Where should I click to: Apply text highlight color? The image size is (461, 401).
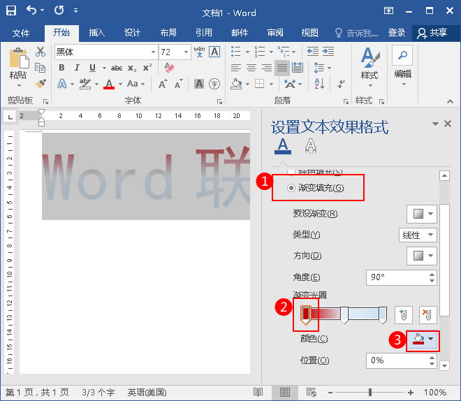pos(85,84)
